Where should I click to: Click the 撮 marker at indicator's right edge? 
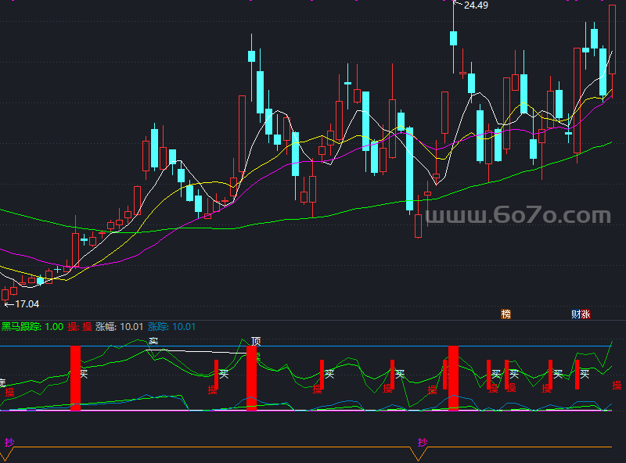pos(617,385)
